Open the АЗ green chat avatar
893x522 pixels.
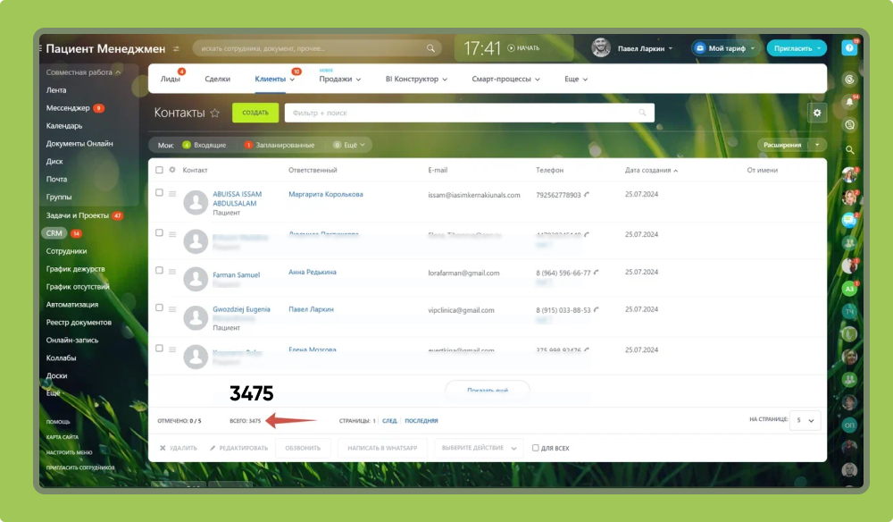[x=849, y=289]
